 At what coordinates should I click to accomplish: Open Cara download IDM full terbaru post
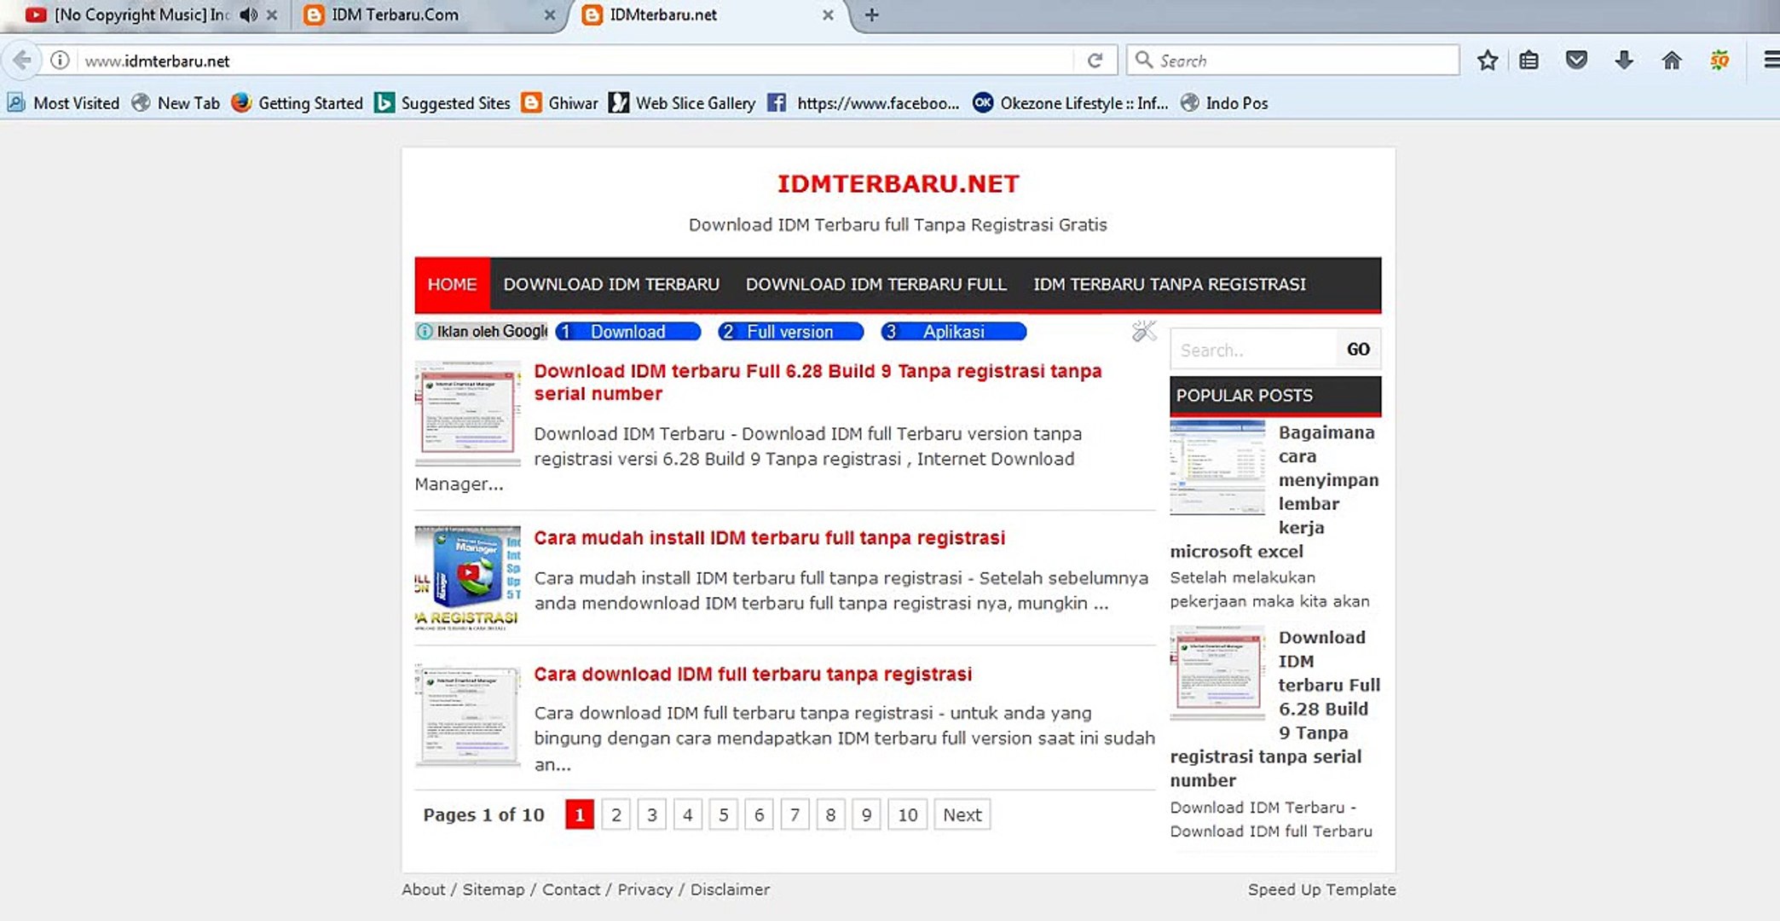[753, 675]
